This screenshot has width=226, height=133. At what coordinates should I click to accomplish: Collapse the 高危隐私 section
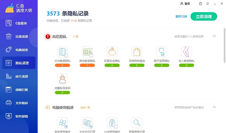click(214, 36)
